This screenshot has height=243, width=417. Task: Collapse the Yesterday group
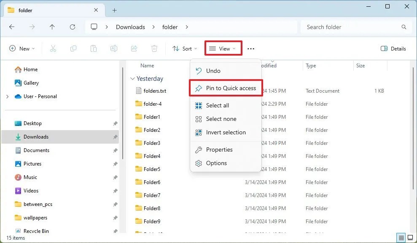pyautogui.click(x=132, y=79)
